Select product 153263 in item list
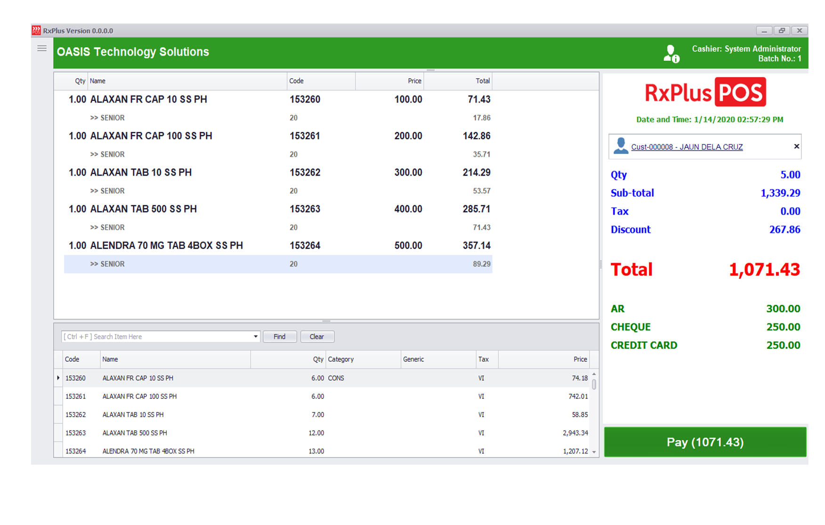The image size is (825, 525). point(134,433)
